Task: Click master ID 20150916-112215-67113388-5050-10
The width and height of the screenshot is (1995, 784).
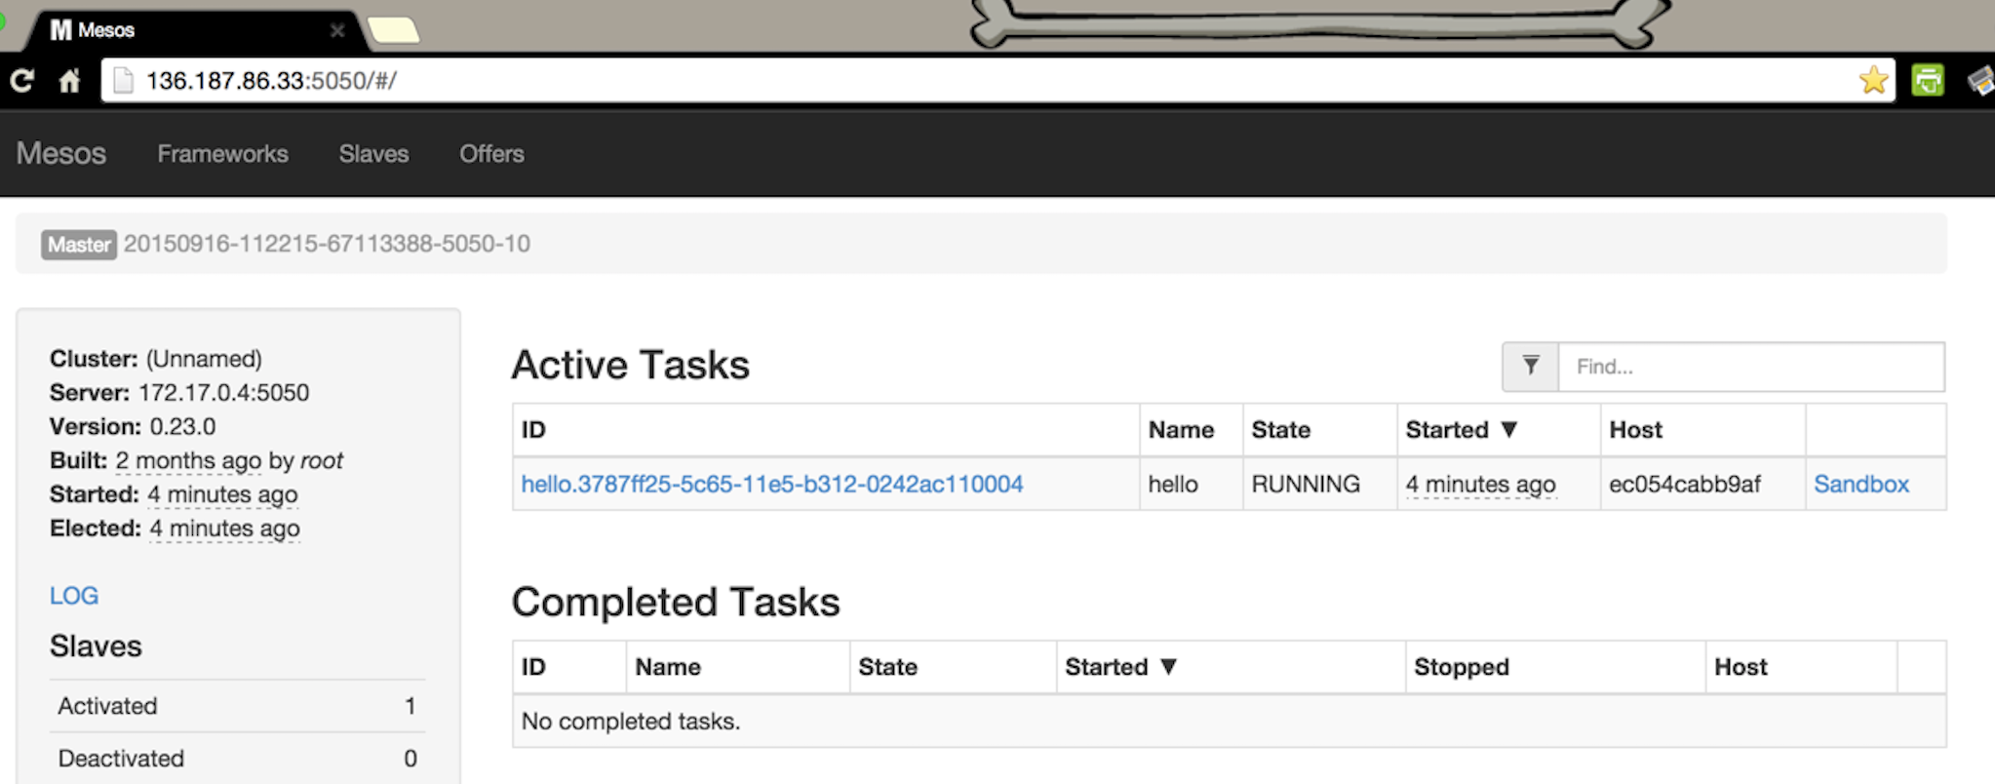Action: (327, 244)
